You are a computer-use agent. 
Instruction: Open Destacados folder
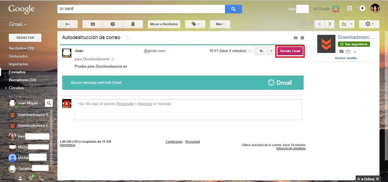[18, 56]
